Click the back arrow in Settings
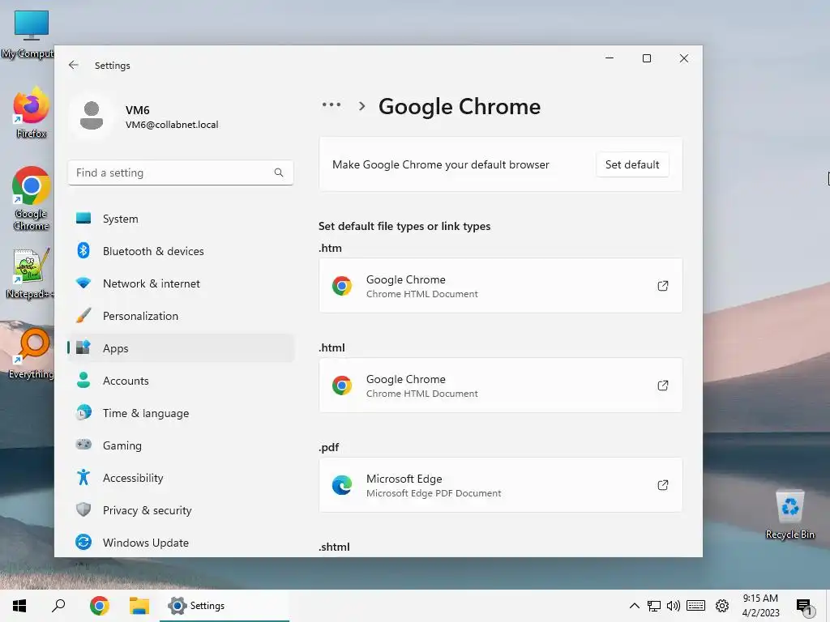830x622 pixels. 73,65
